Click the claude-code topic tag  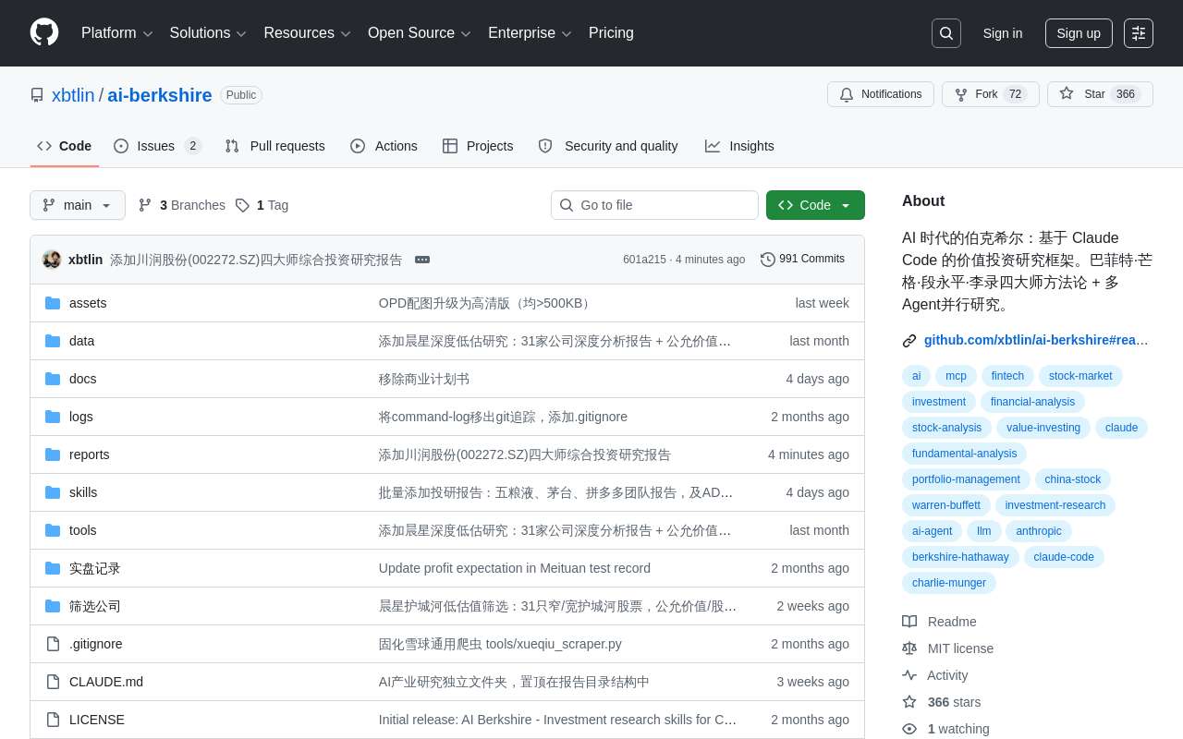pos(1064,557)
